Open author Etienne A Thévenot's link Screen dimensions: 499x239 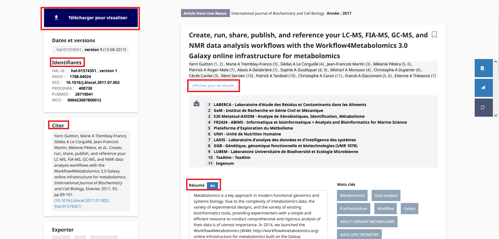(x=412, y=76)
